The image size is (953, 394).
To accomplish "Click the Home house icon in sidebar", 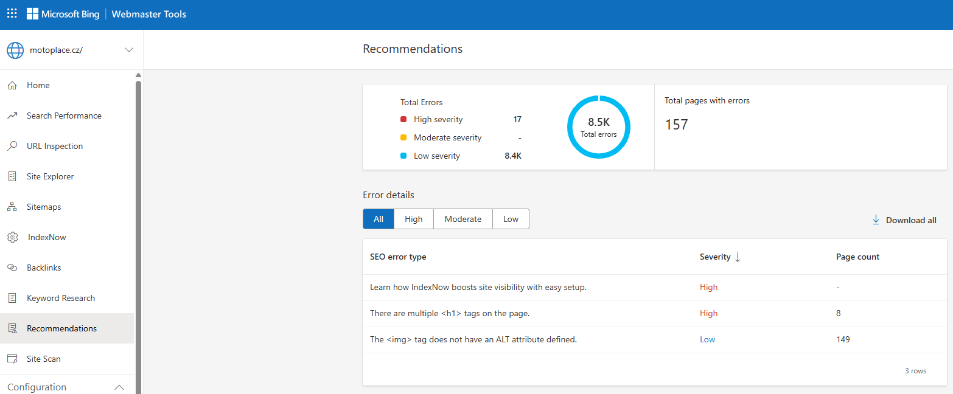I will (x=12, y=85).
